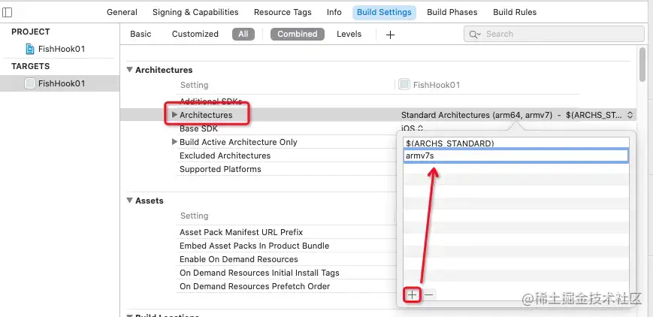Select the All filter toggle
This screenshot has width=653, height=317.
click(x=243, y=34)
